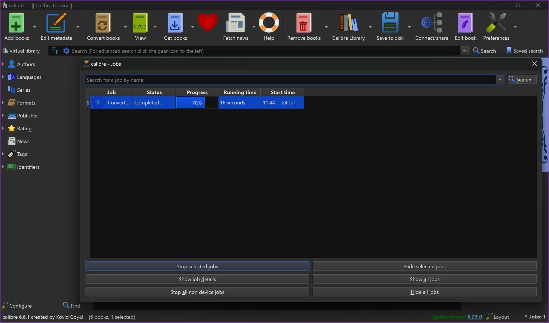The width and height of the screenshot is (549, 323).
Task: Click the Add books icon
Action: (x=16, y=23)
